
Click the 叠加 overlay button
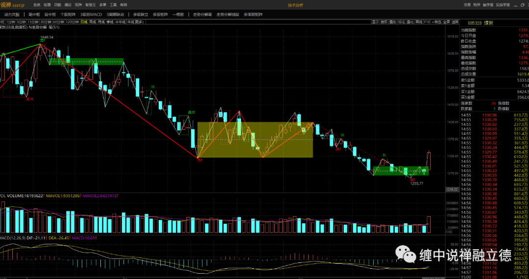pyautogui.click(x=393, y=22)
